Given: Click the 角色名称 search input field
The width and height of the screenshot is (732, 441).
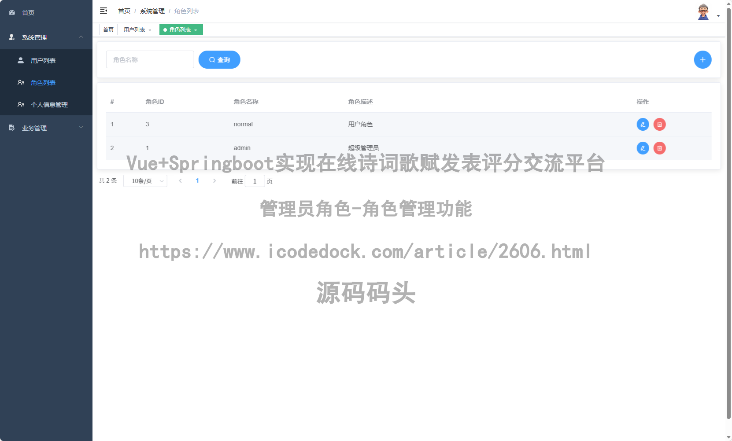Looking at the screenshot, I should 150,59.
